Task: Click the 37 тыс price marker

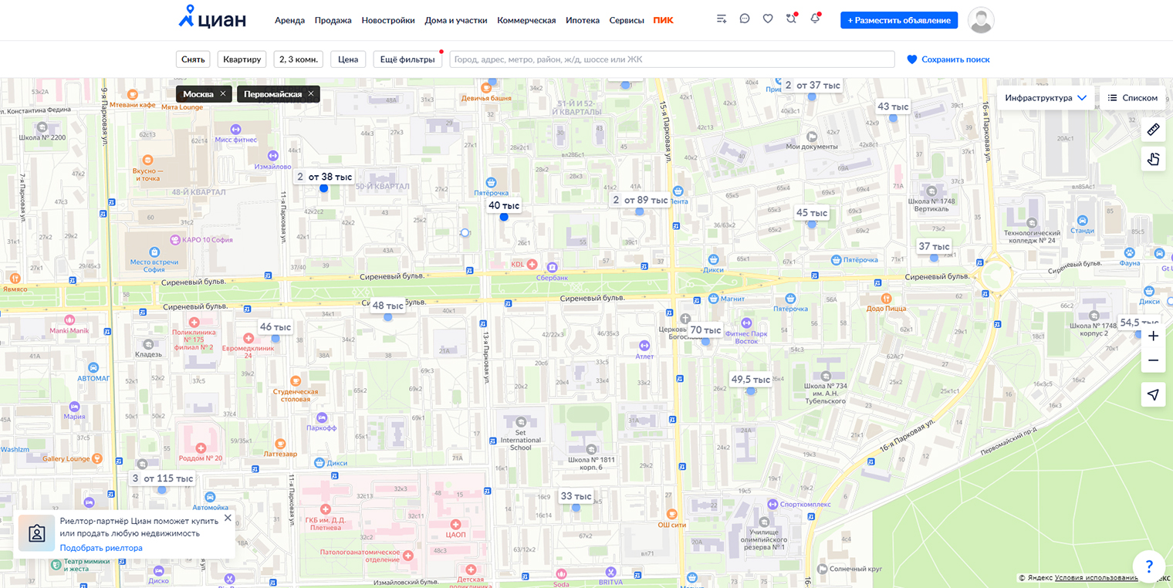Action: click(934, 247)
